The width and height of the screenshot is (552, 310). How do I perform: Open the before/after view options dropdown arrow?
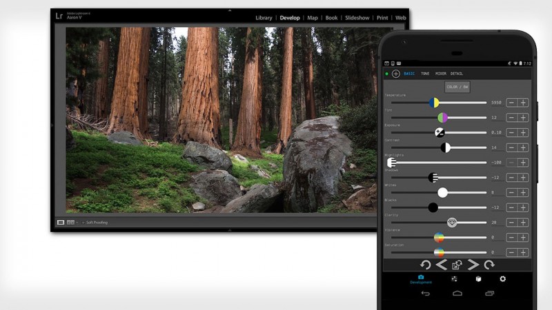(77, 223)
